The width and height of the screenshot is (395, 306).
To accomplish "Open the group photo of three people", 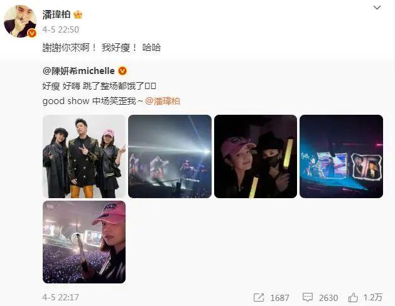I will [x=84, y=156].
